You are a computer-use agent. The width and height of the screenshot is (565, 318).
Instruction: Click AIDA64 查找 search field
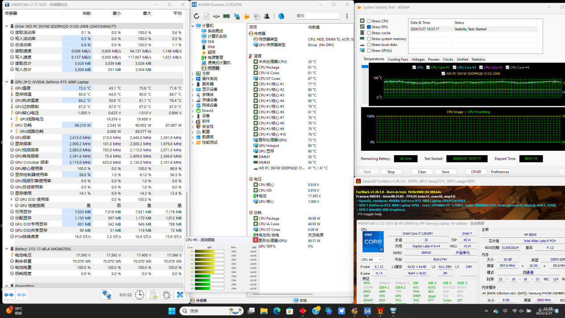[x=318, y=16]
